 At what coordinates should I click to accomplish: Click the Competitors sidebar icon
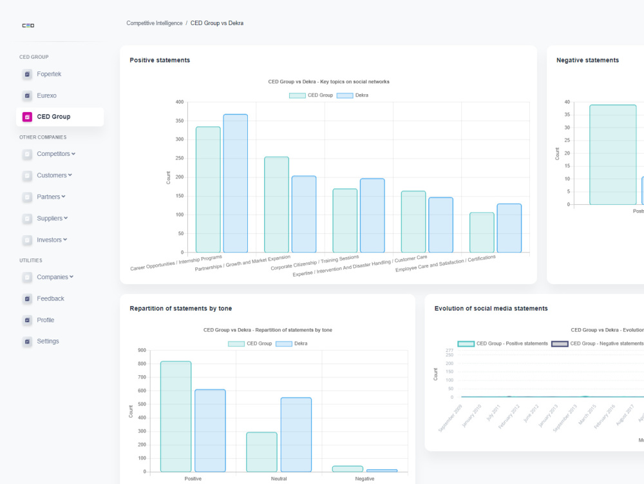27,154
